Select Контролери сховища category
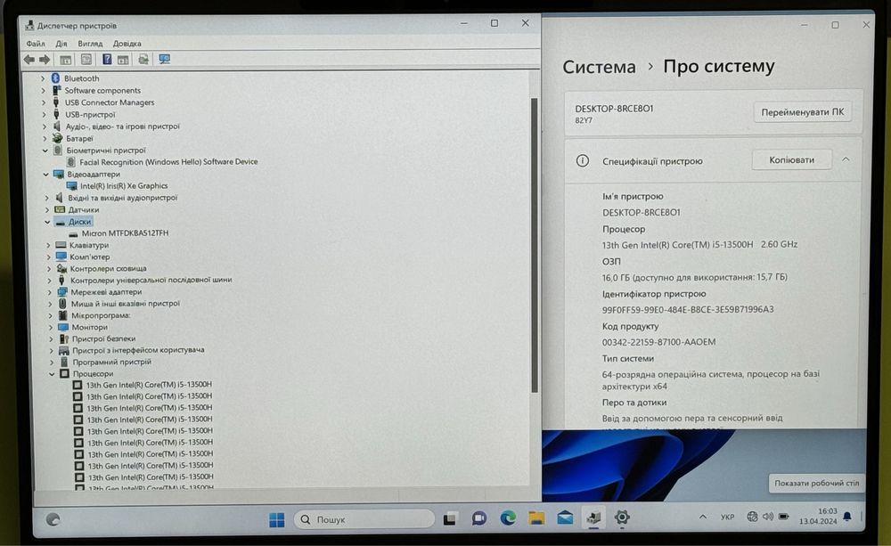This screenshot has width=891, height=546. tap(108, 269)
